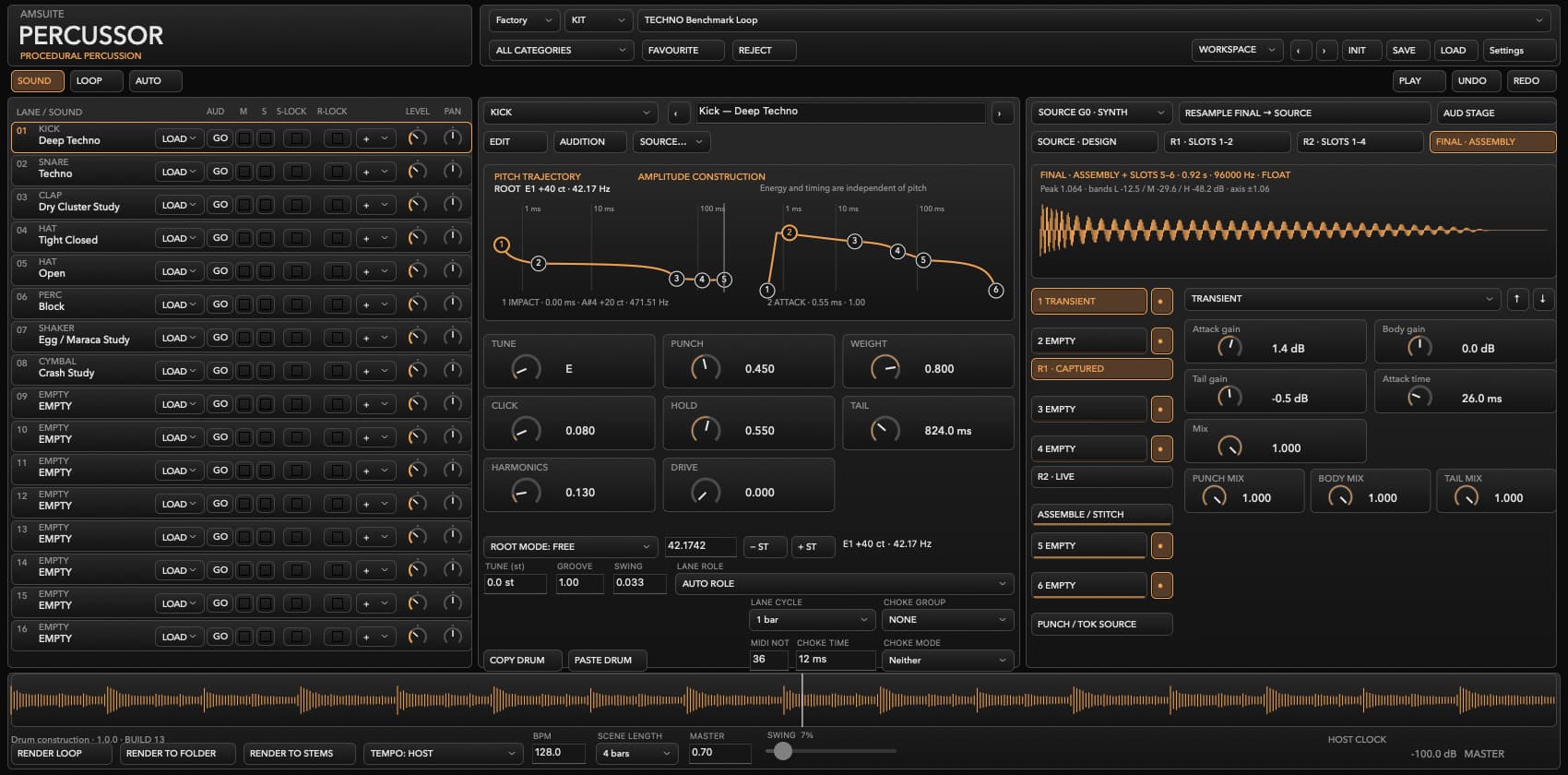The height and width of the screenshot is (775, 1568).
Task: Click RENDER TO STEMS button
Action: coord(299,754)
